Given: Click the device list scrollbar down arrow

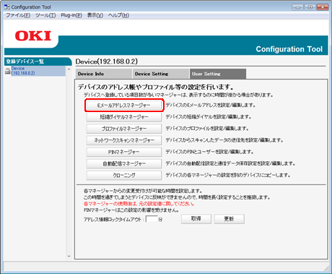Looking at the screenshot, I should [69, 257].
